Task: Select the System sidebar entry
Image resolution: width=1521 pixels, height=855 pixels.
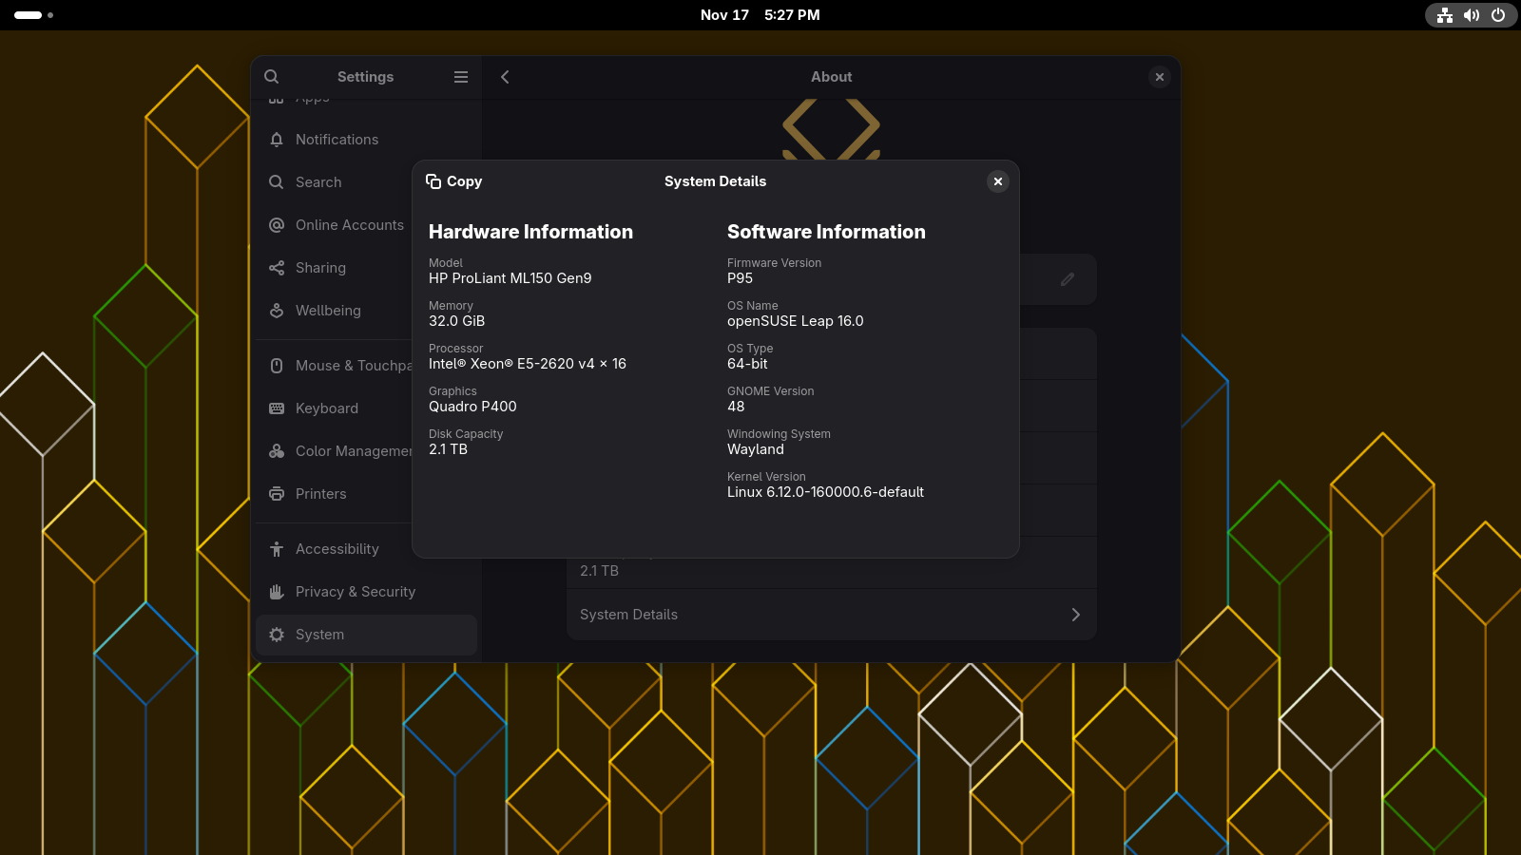Action: point(319,635)
